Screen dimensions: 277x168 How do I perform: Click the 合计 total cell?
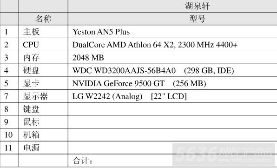click(x=172, y=161)
